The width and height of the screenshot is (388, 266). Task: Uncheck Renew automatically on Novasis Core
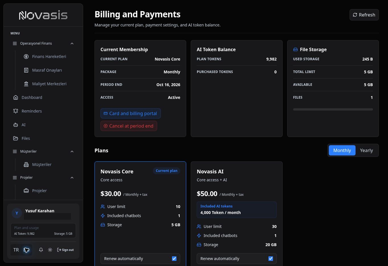pyautogui.click(x=174, y=259)
